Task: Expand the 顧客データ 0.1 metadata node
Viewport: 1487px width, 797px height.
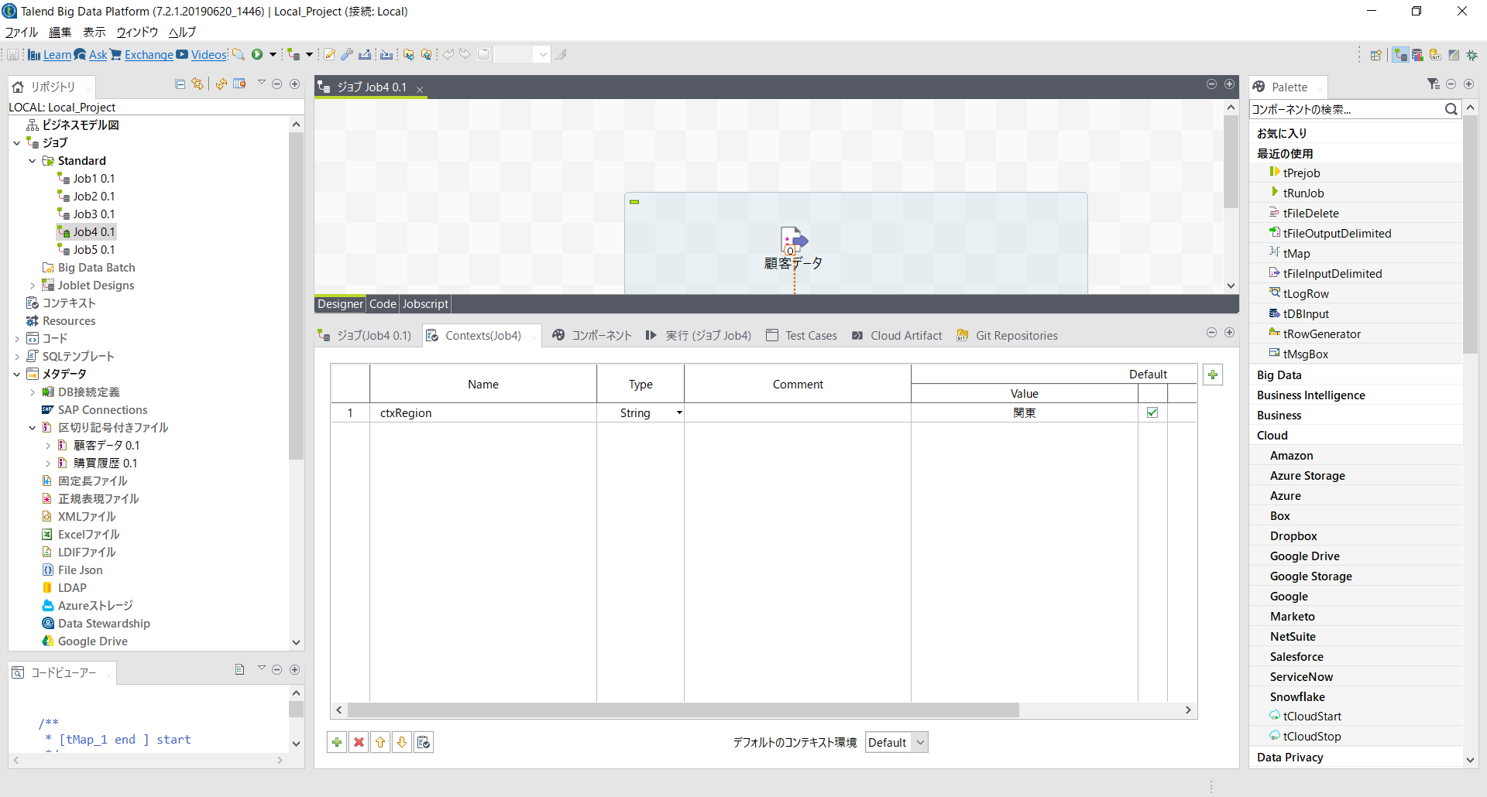Action: coord(47,445)
